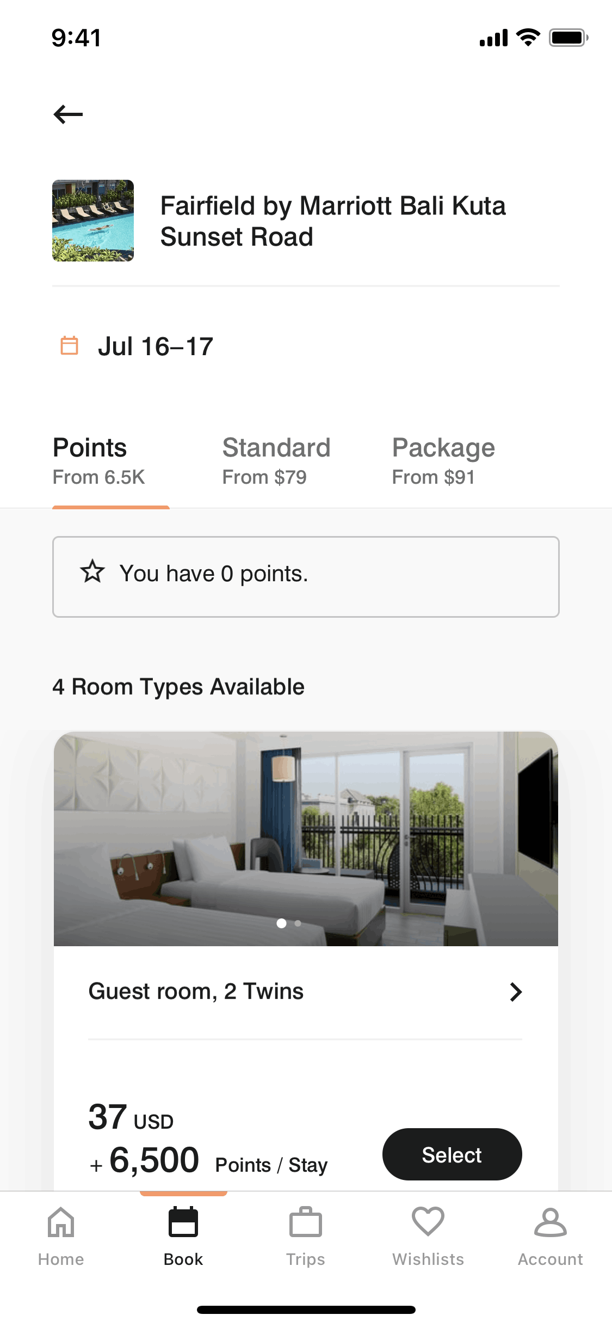This screenshot has width=612, height=1327.
Task: Tap the hotel pool thumbnail image
Action: [x=93, y=221]
